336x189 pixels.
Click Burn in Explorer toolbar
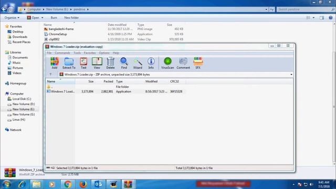pos(54,18)
